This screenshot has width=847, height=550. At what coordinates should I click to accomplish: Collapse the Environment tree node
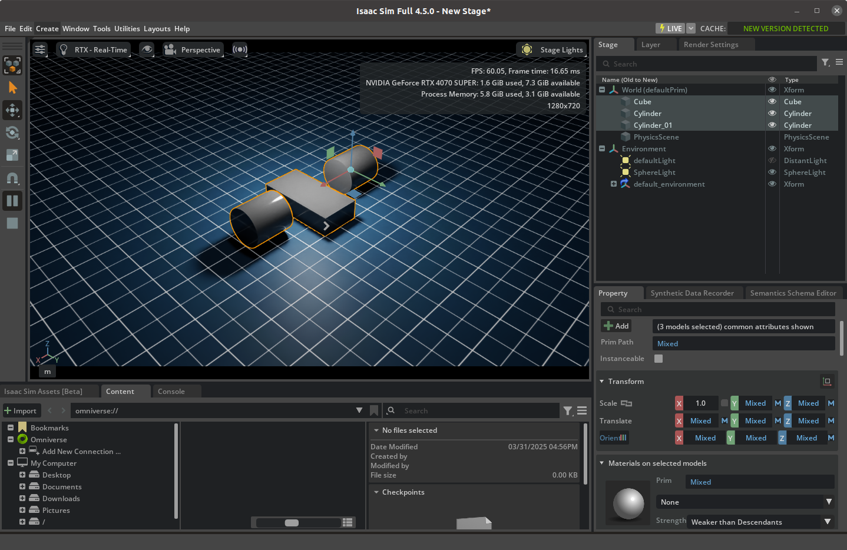(602, 148)
